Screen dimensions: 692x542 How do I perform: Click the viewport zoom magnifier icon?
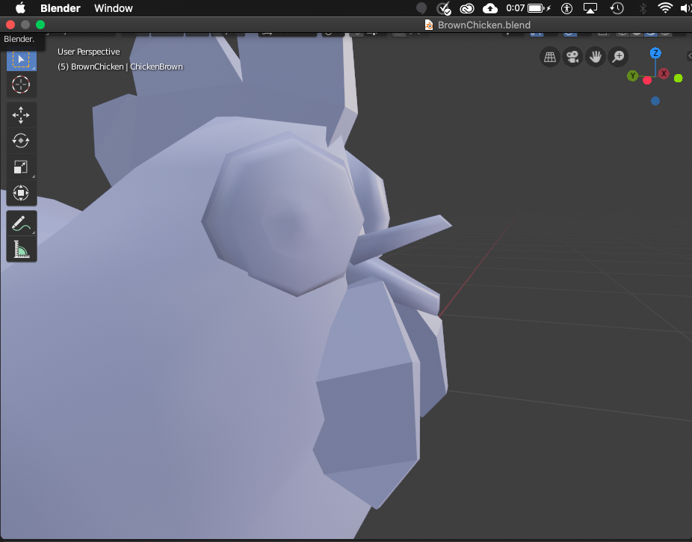(618, 57)
